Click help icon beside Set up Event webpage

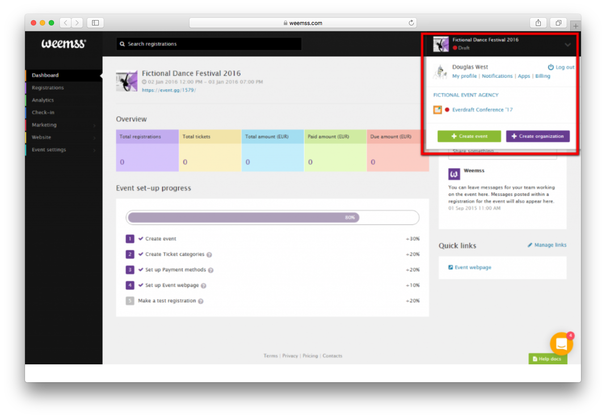pyautogui.click(x=203, y=286)
